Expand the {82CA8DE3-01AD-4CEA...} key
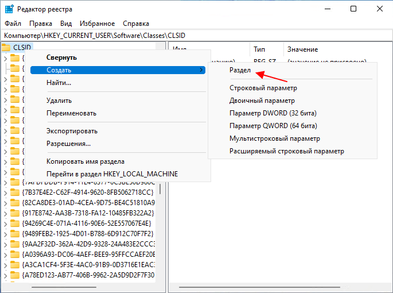Viewport: 393px width, 293px height. coord(5,203)
